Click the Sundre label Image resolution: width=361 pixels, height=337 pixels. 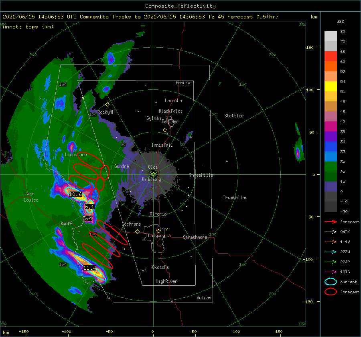point(122,166)
